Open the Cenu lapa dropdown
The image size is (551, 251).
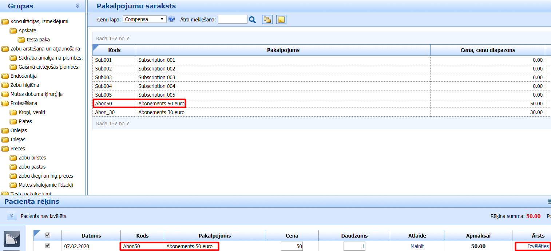[x=144, y=19]
